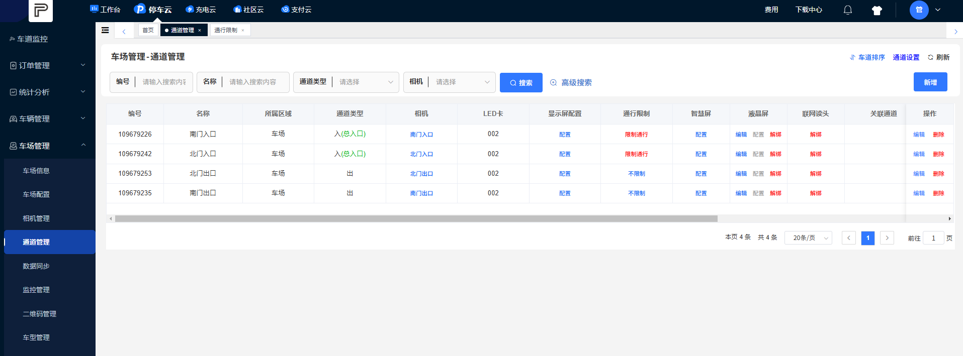
Task: Open the 20条/页 page size dropdown
Action: coord(808,238)
